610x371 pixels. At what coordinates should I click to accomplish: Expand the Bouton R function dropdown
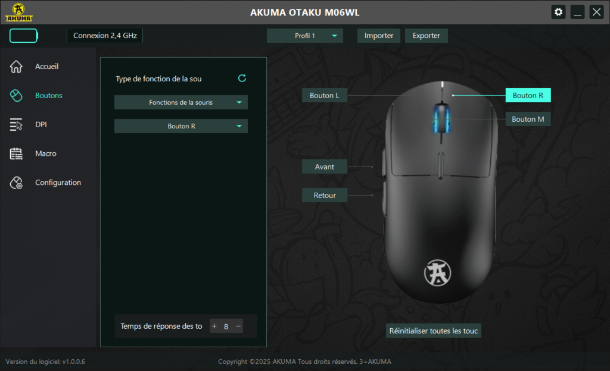pyautogui.click(x=181, y=126)
